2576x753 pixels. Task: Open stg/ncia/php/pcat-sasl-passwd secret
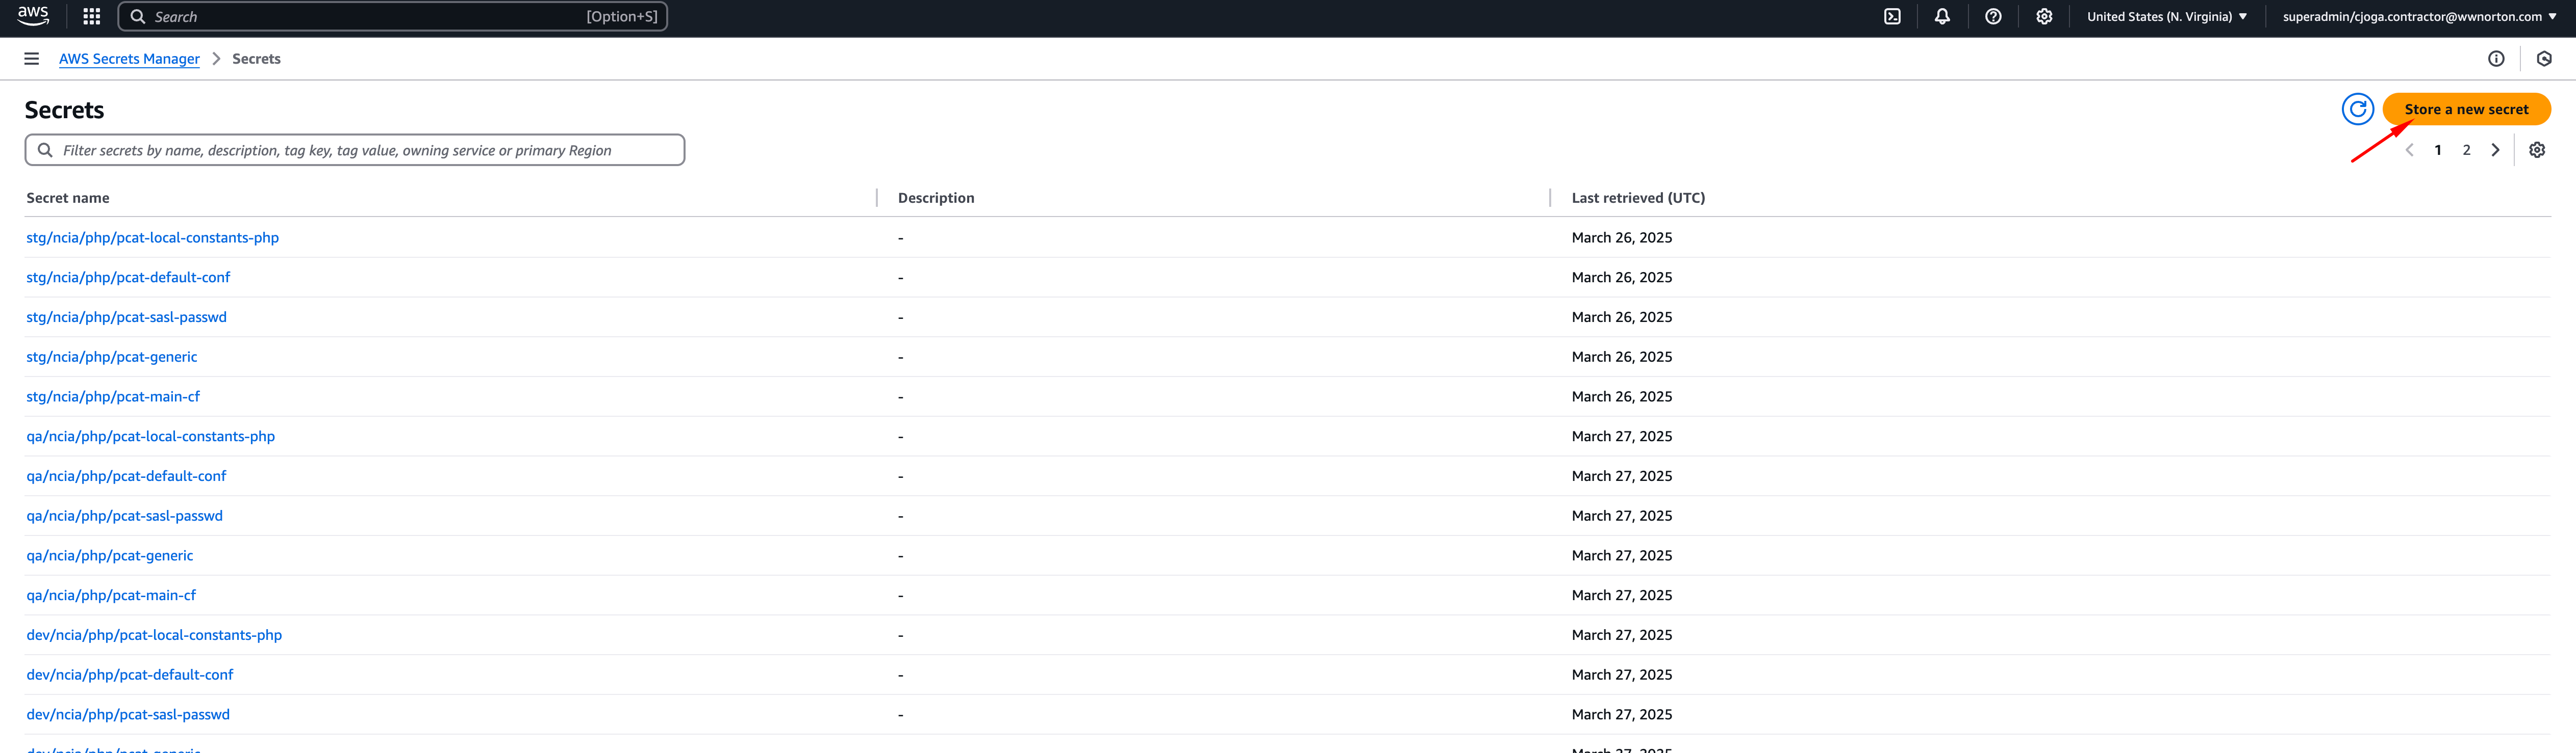click(126, 317)
